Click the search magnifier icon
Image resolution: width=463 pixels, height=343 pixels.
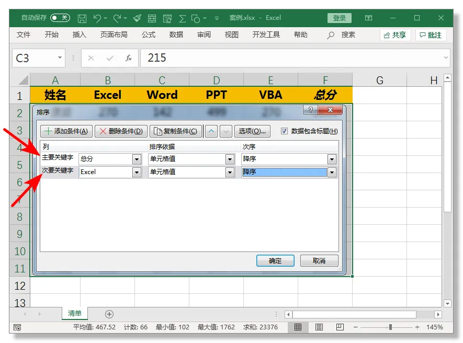(x=331, y=35)
